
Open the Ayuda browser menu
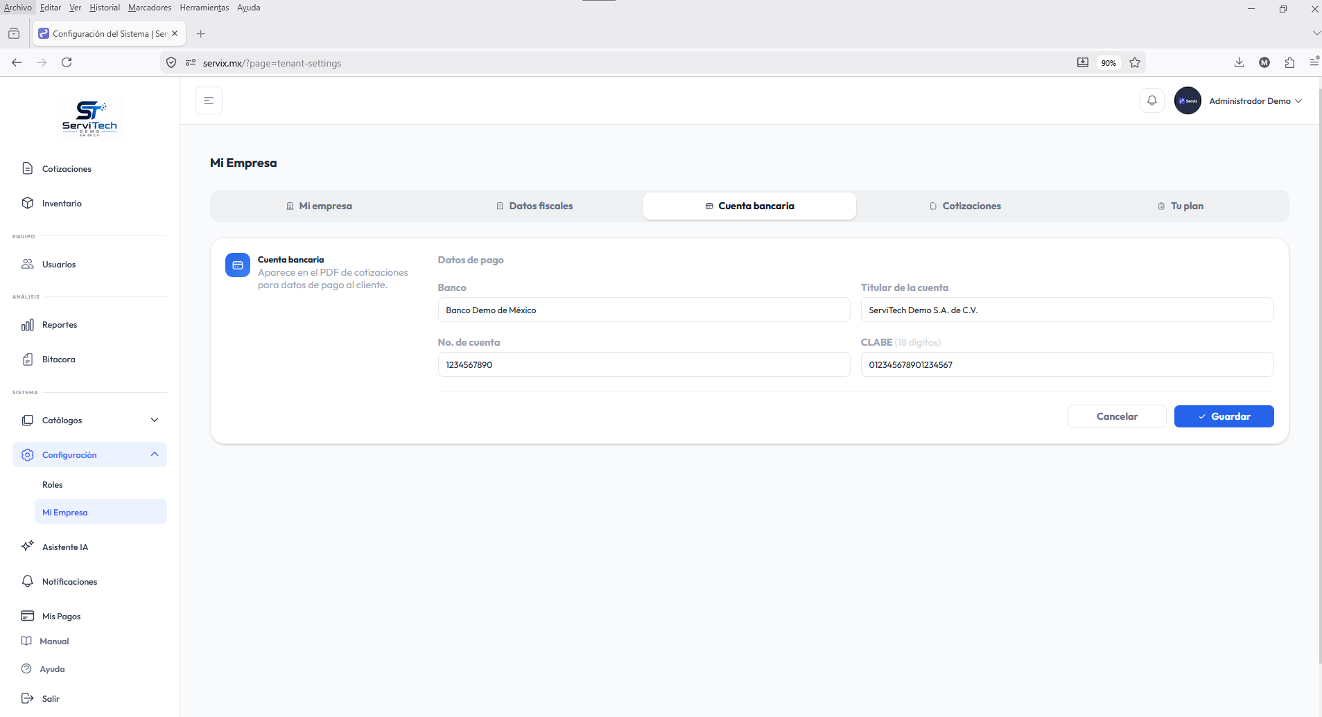coord(249,8)
